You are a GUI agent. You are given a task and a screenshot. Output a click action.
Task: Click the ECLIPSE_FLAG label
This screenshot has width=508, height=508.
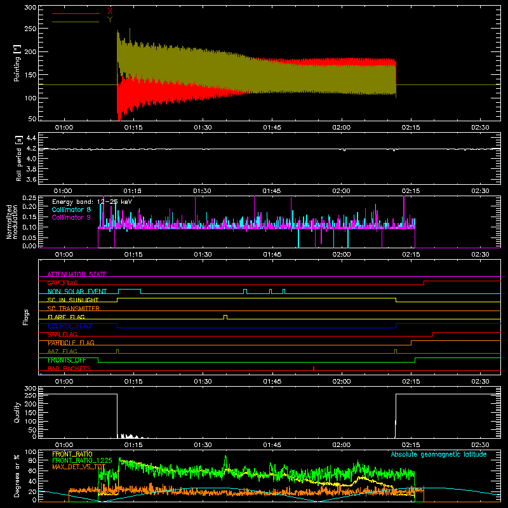point(69,326)
